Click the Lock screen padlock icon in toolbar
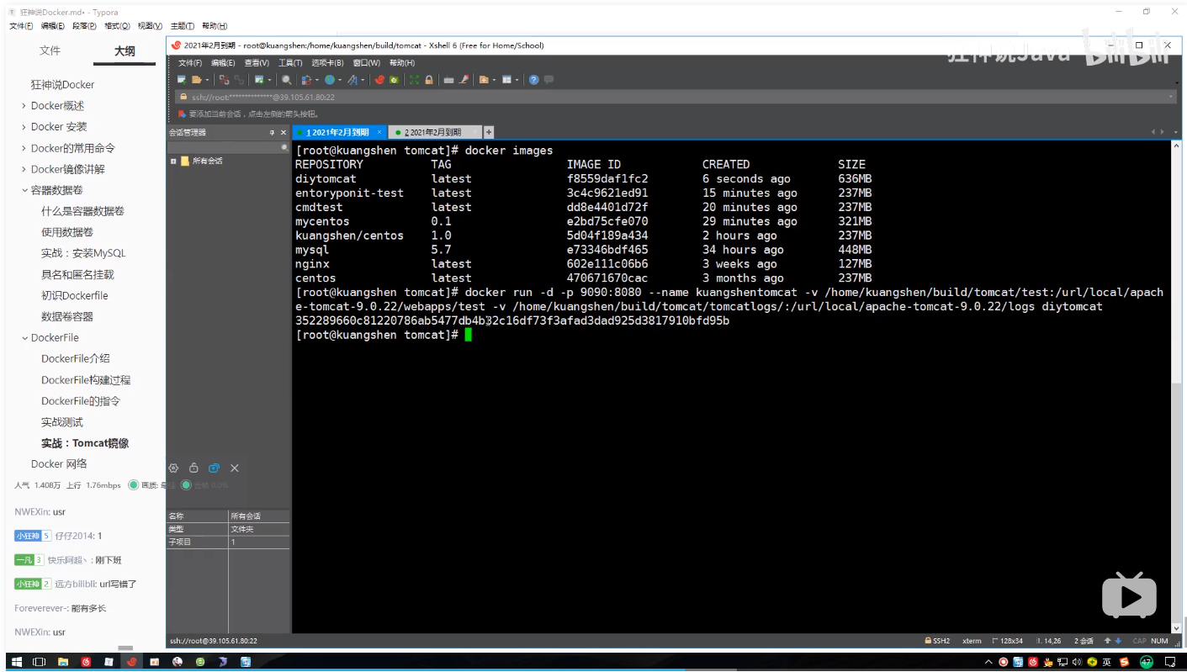 [429, 80]
